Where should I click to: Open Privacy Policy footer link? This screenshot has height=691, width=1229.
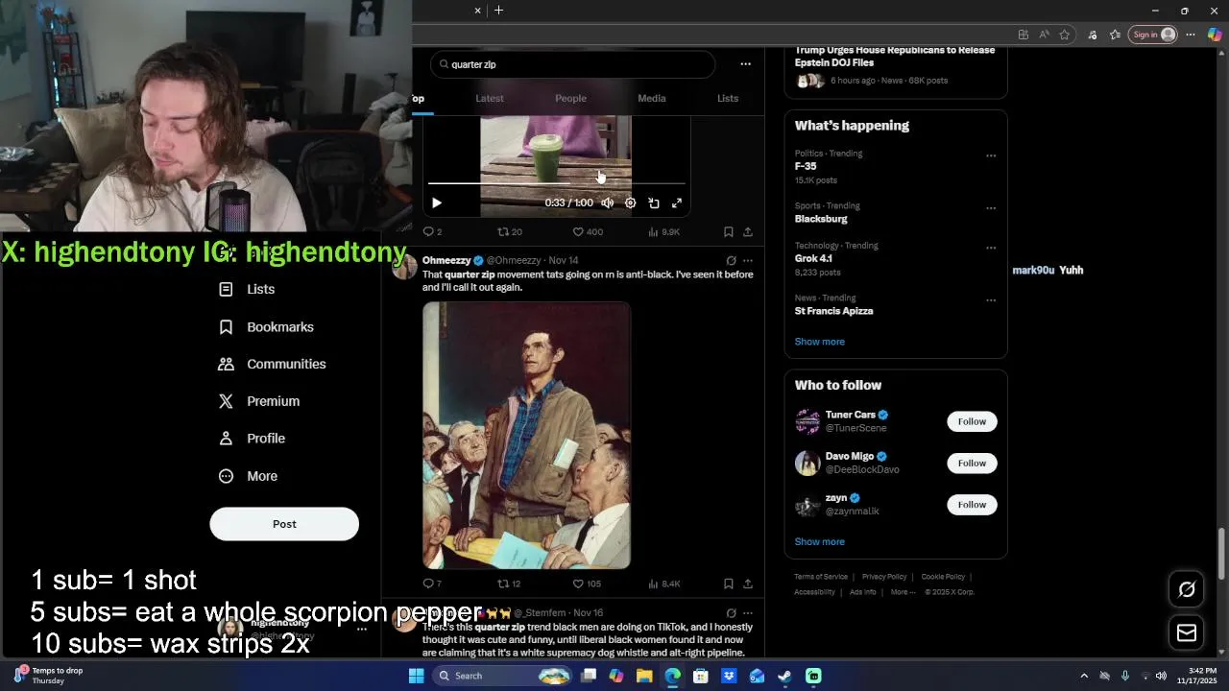[884, 577]
